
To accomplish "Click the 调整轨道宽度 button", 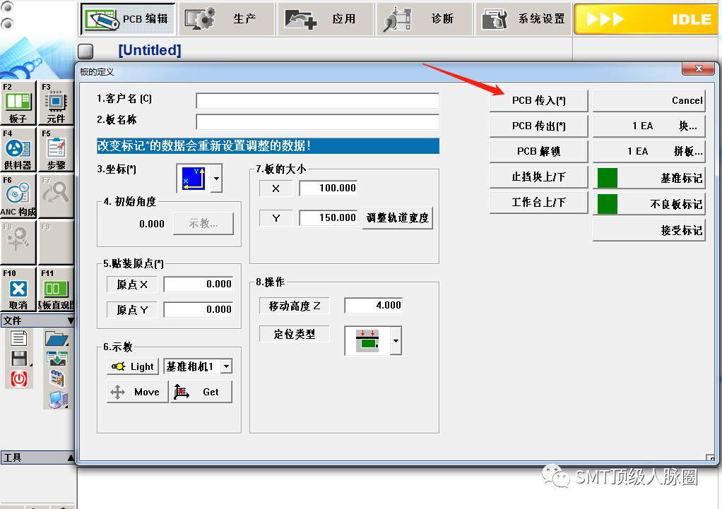I will [397, 218].
